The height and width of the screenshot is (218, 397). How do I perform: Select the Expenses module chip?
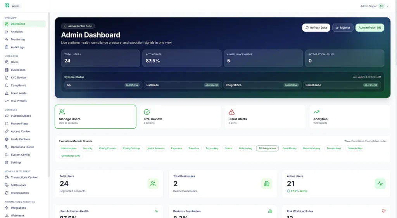coord(176,148)
